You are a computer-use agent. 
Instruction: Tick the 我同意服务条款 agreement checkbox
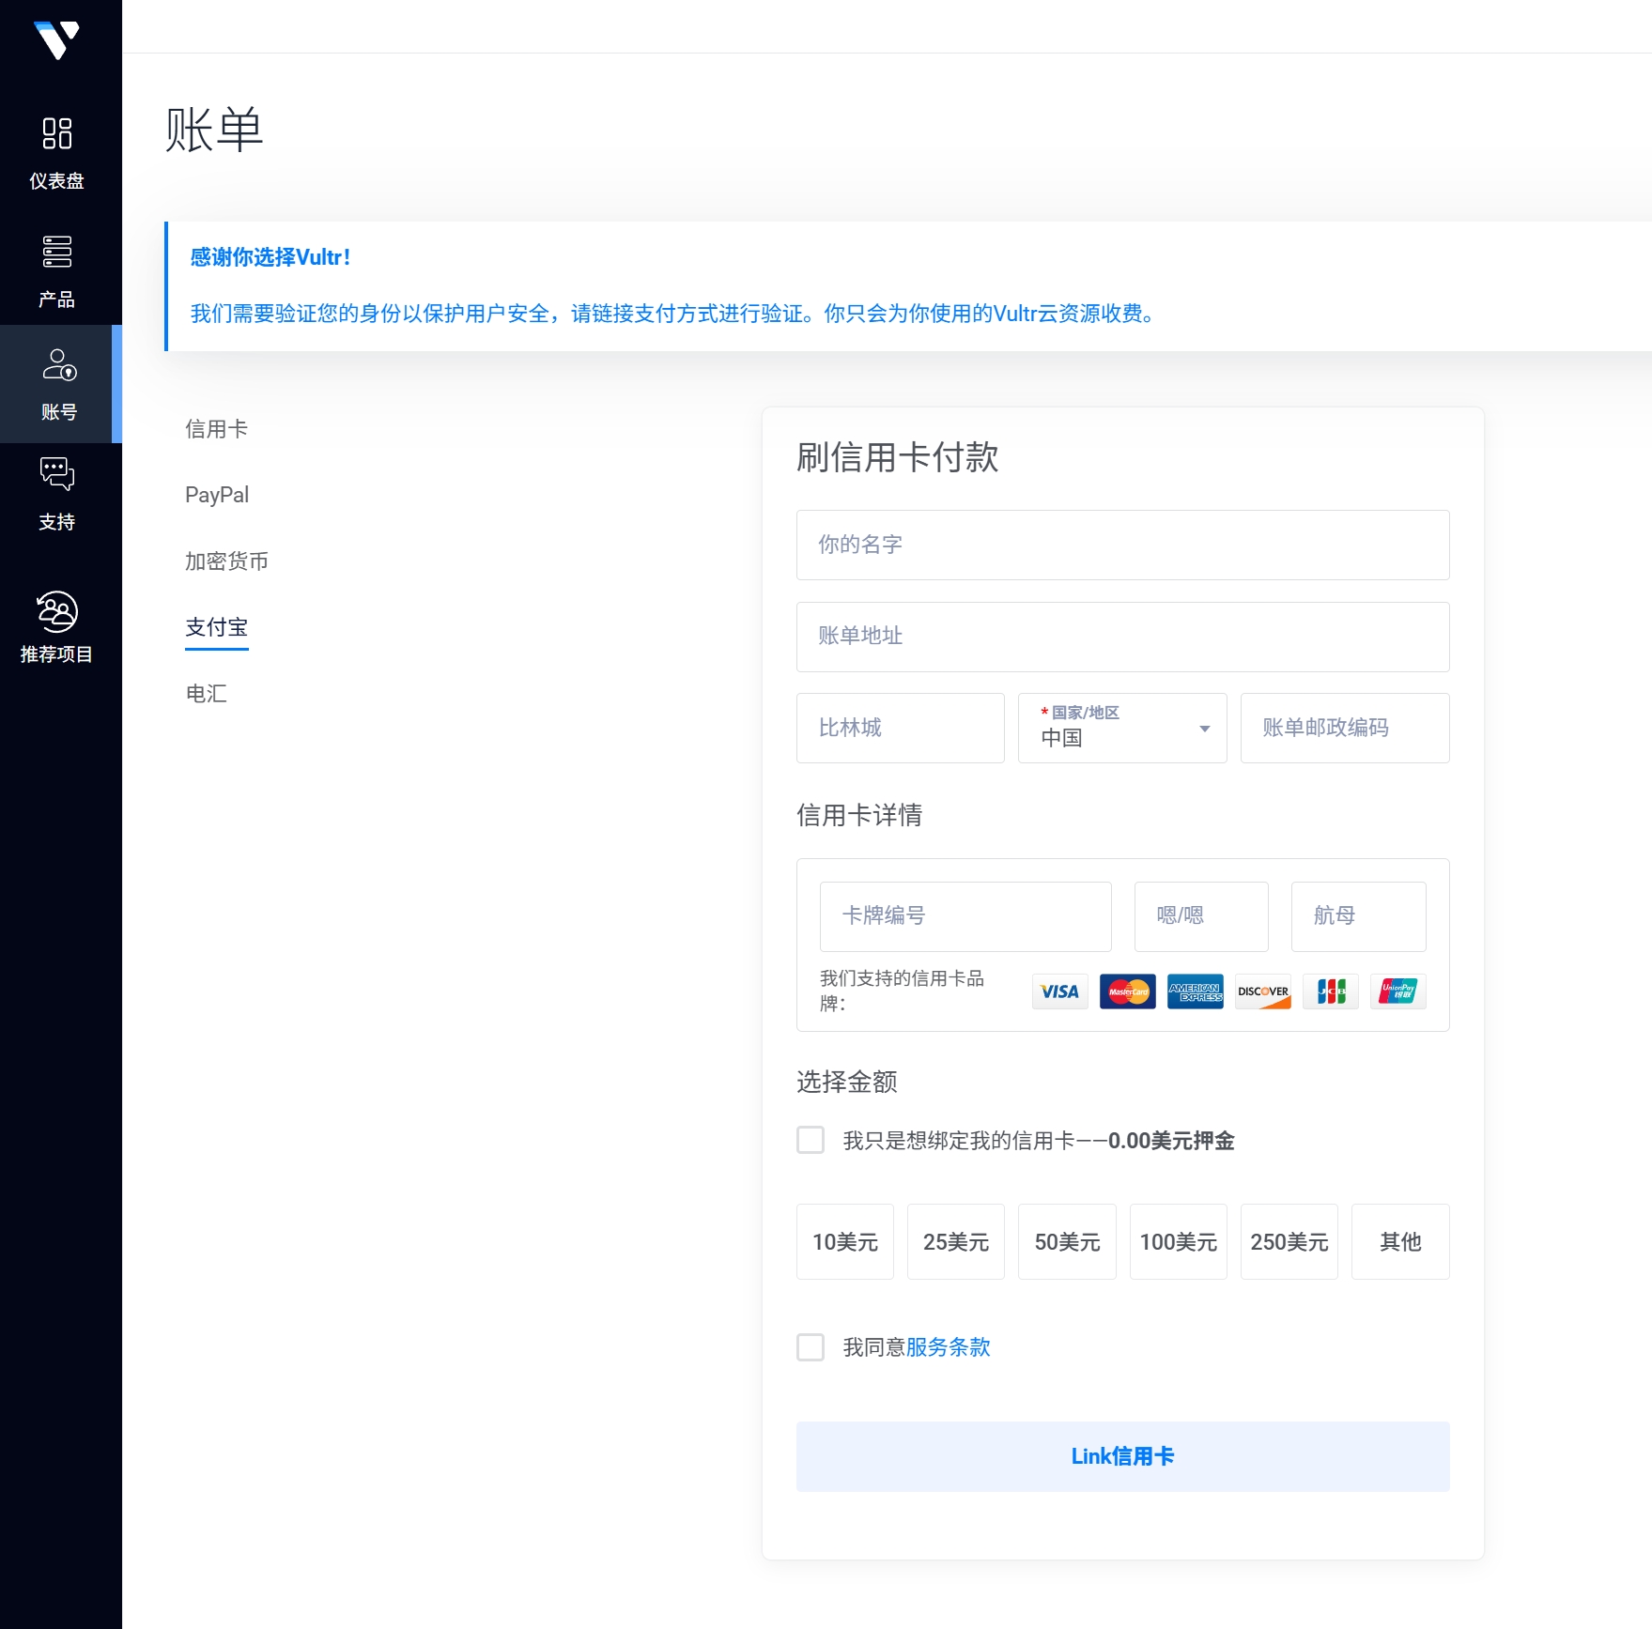[x=811, y=1347]
